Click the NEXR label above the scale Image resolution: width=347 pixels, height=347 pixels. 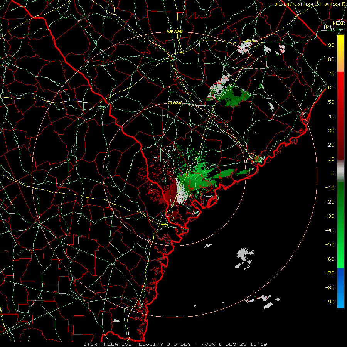pyautogui.click(x=339, y=23)
